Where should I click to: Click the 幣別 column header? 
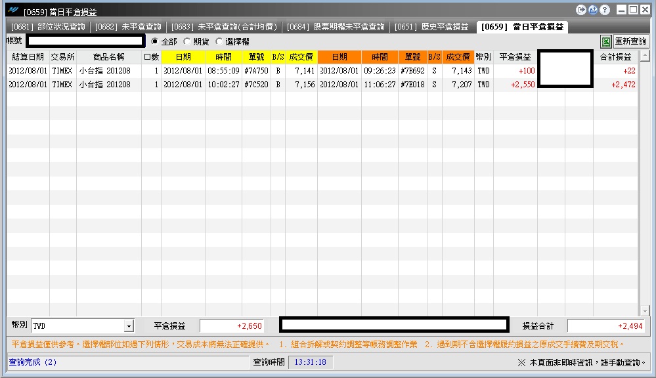click(x=484, y=57)
